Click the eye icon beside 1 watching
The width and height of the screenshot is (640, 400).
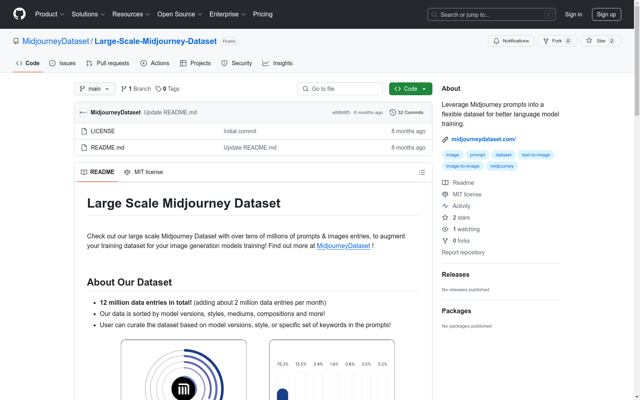445,229
